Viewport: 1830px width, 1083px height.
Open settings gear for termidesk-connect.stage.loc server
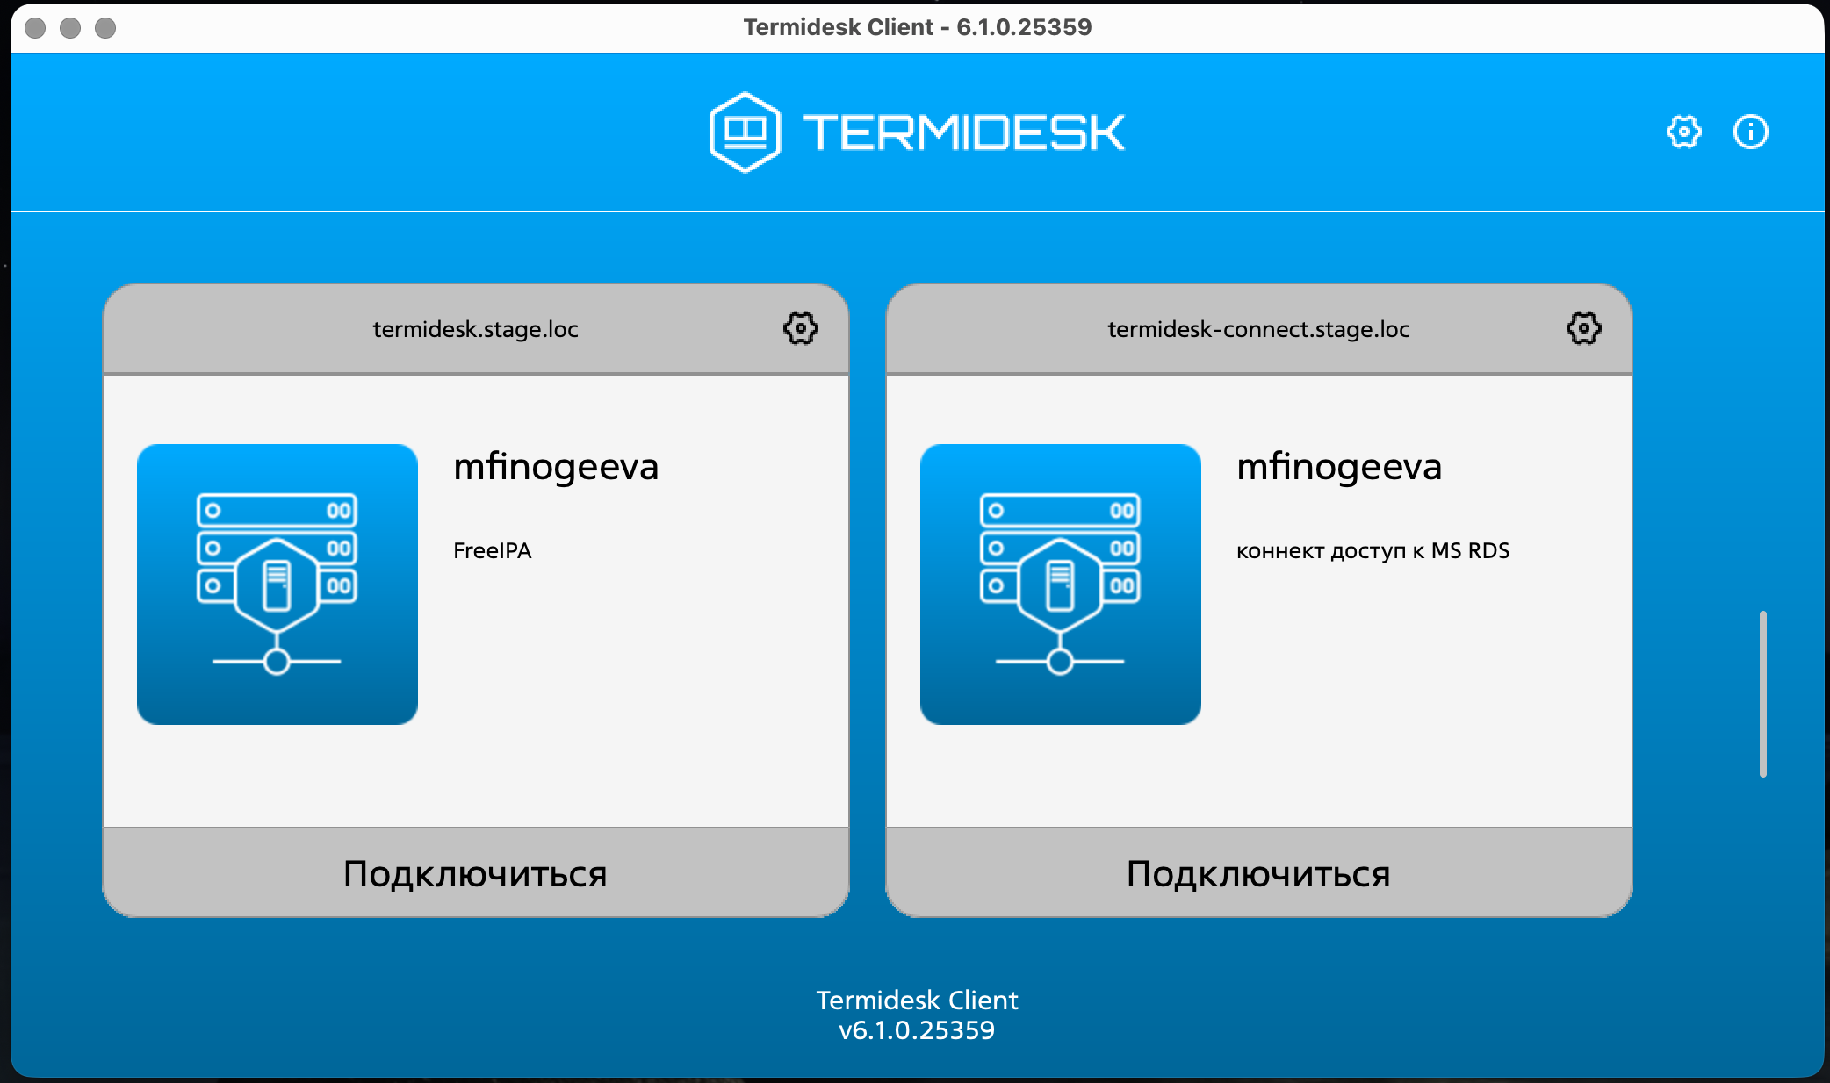(x=1583, y=329)
